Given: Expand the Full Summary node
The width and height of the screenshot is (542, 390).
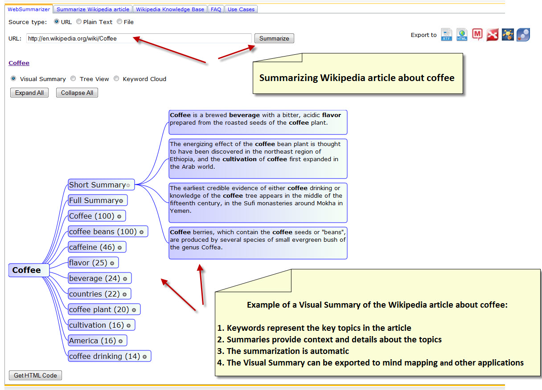Looking at the screenshot, I should (x=121, y=200).
